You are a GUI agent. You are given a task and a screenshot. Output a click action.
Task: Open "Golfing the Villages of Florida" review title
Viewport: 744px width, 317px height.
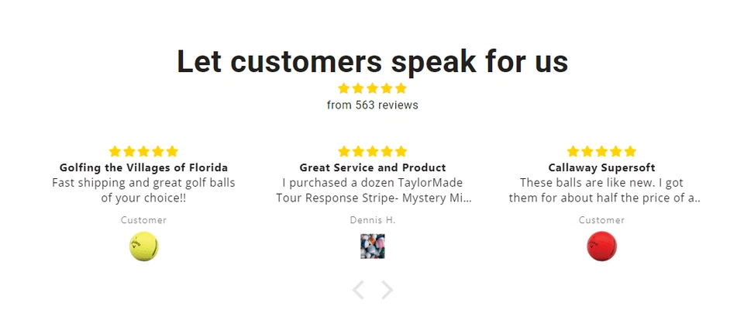click(x=143, y=167)
